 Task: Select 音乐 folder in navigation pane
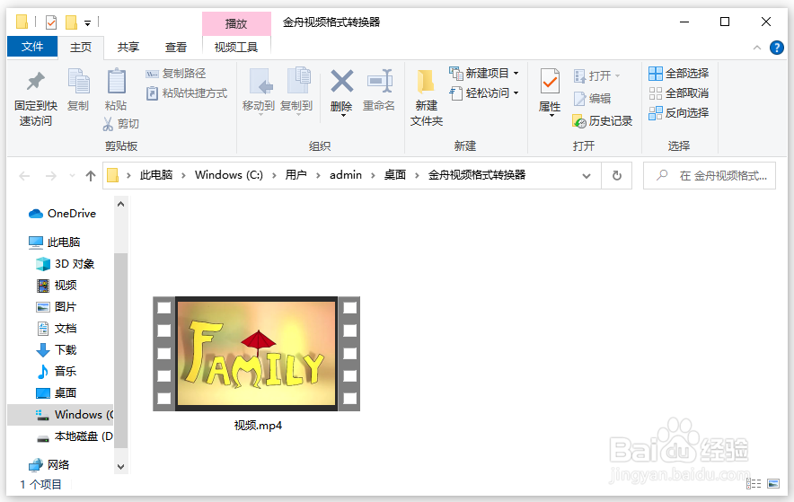(x=57, y=372)
